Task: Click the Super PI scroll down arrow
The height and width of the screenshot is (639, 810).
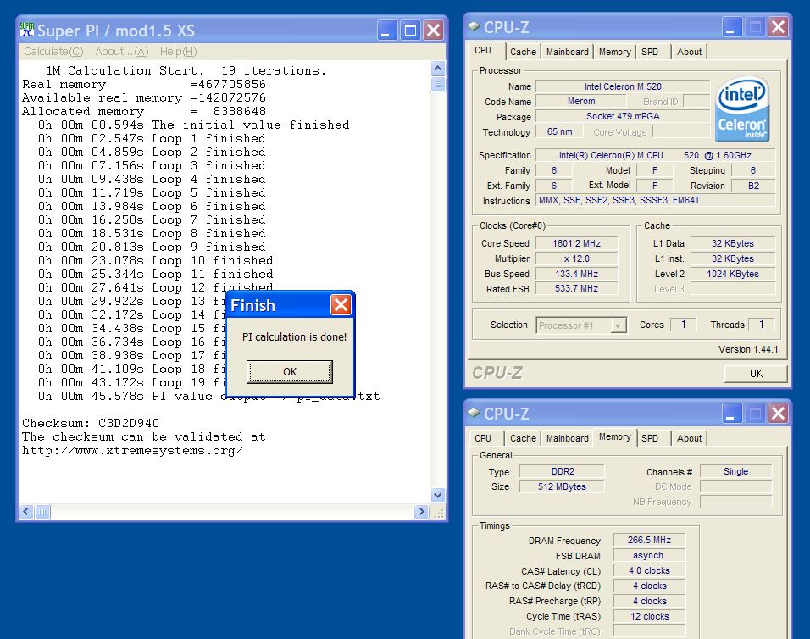Action: [x=438, y=495]
